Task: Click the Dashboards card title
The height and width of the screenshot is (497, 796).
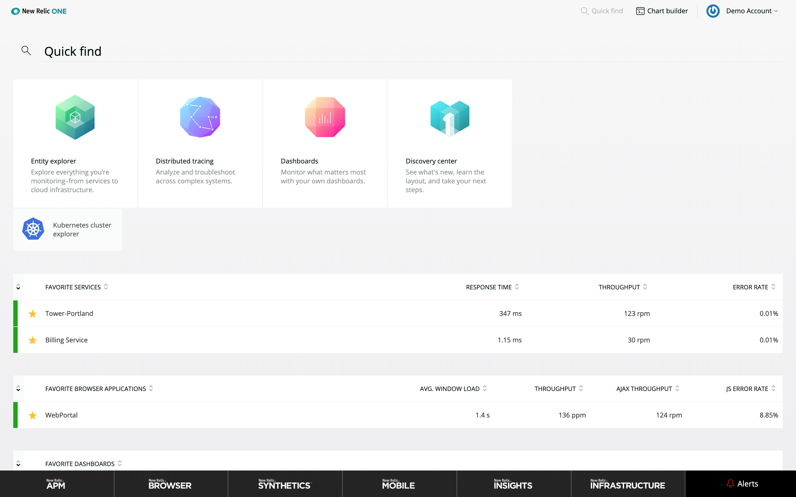Action: [299, 161]
